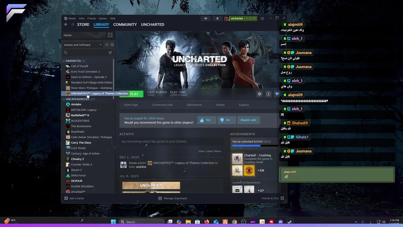The width and height of the screenshot is (403, 227).
Task: Click library Home button
Action: click(84, 35)
